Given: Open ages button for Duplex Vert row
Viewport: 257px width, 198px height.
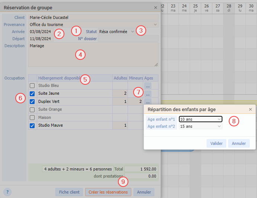Looking at the screenshot, I should [x=148, y=101].
